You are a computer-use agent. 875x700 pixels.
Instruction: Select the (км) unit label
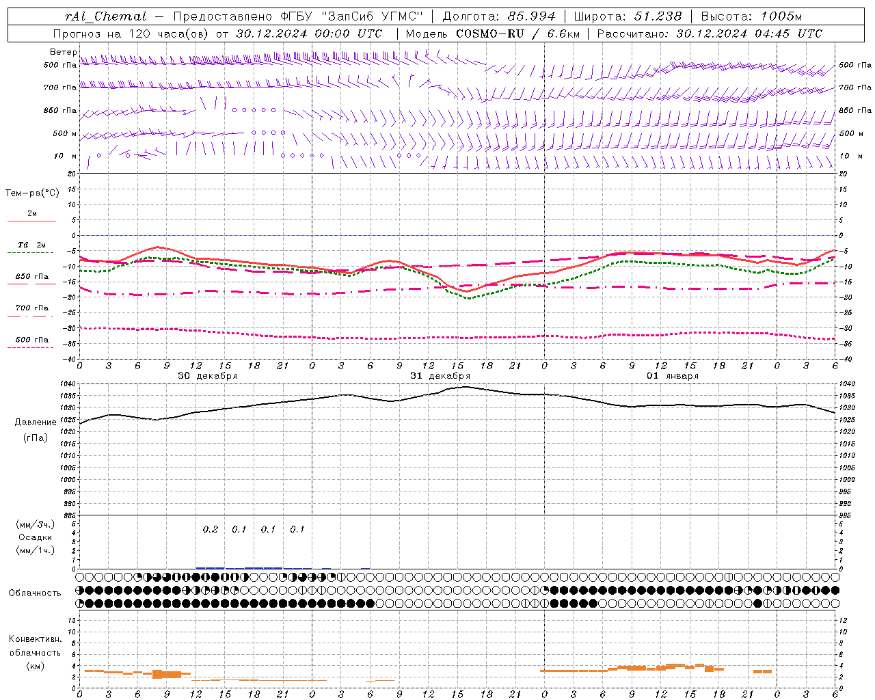[36, 666]
